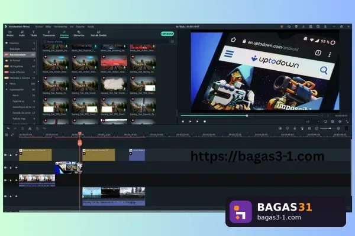This screenshot has height=236, width=355.
Task: Select the Recomendado category
Action: [20, 55]
